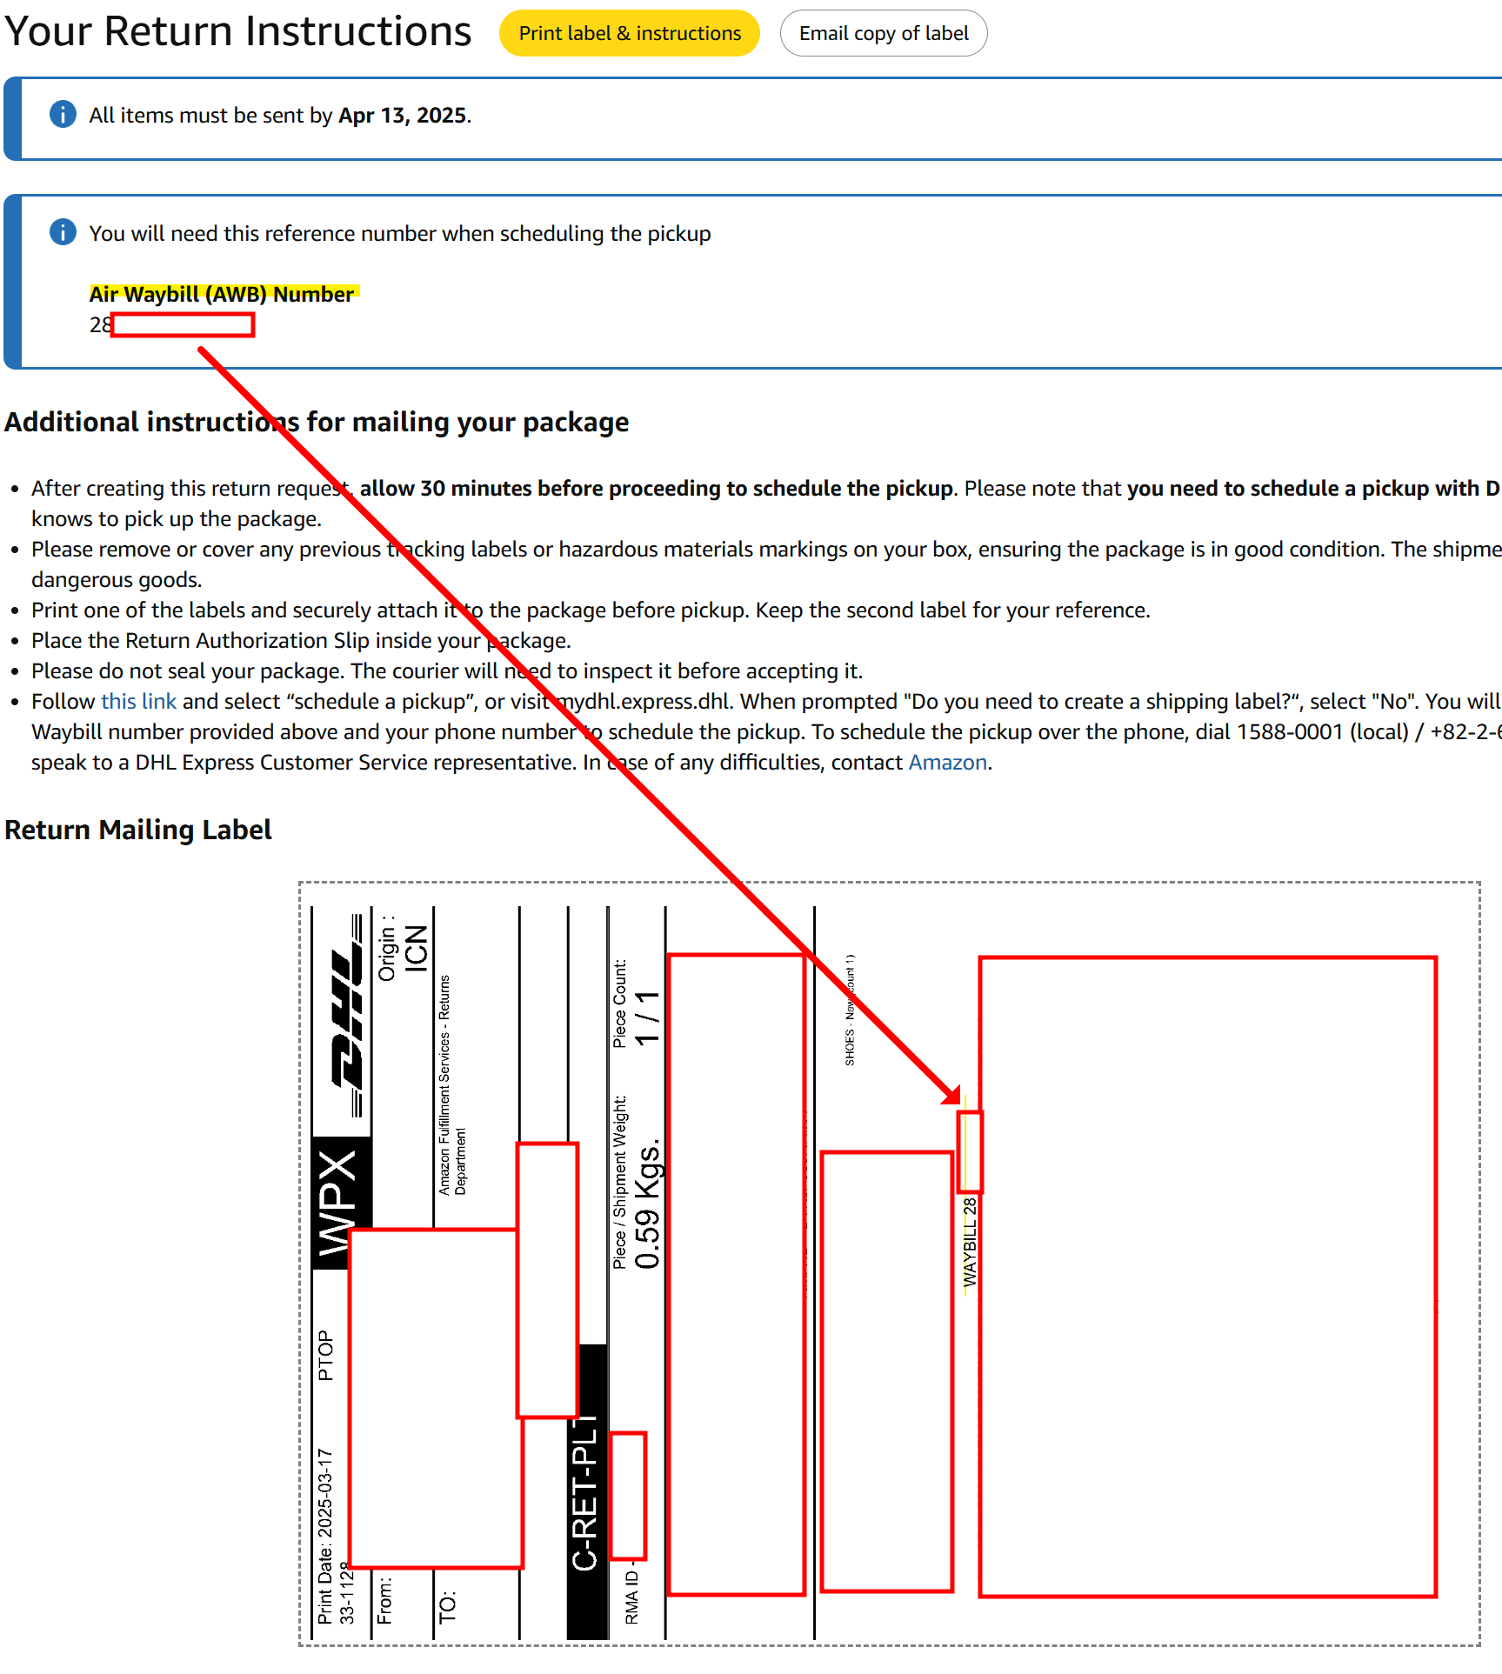Image resolution: width=1502 pixels, height=1674 pixels.
Task: Click the DHL logo on the label
Action: click(348, 1015)
